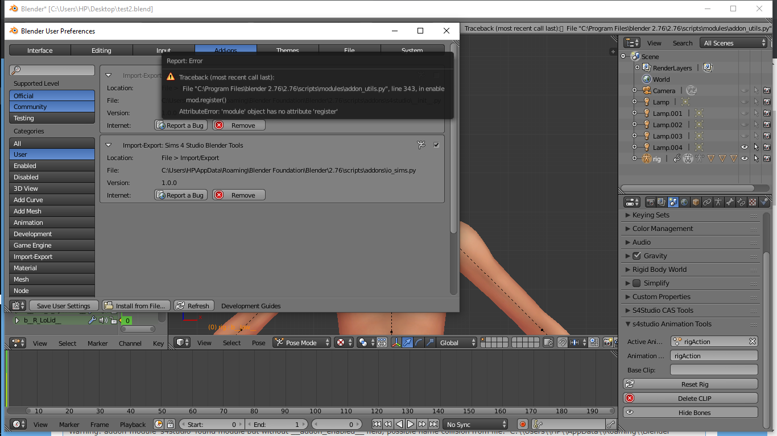Viewport: 777px width, 436px height.
Task: Open the Pose Mode dropdown
Action: 301,342
